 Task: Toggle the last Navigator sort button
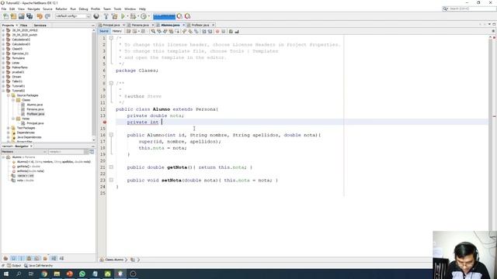click(61, 258)
